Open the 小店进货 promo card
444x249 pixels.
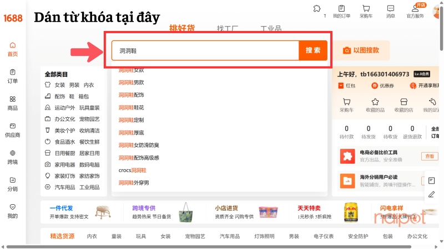(x=246, y=212)
